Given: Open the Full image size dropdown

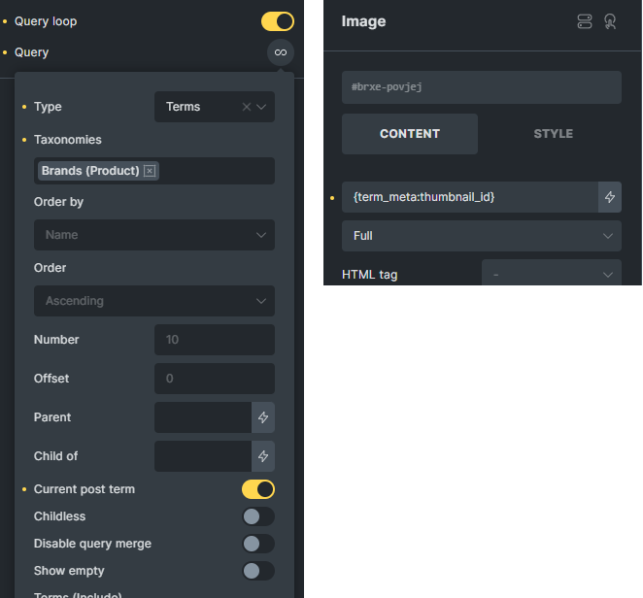Looking at the screenshot, I should [x=481, y=236].
